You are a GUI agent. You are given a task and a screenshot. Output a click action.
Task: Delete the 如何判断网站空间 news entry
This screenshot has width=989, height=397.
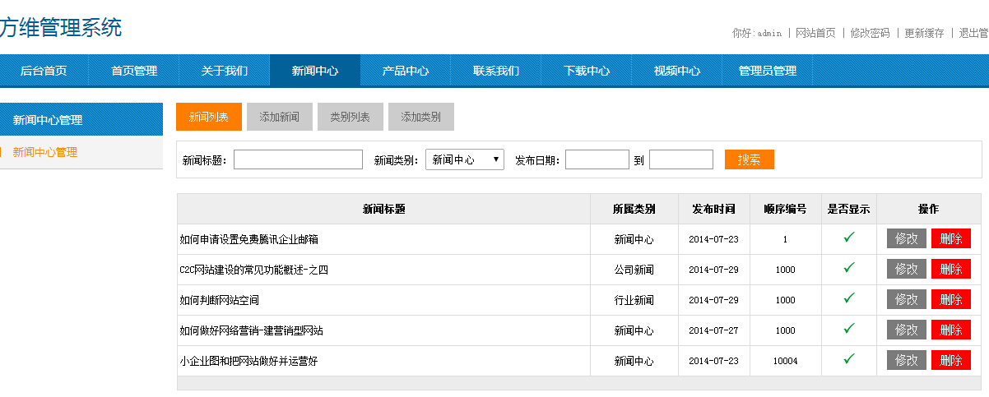point(950,299)
